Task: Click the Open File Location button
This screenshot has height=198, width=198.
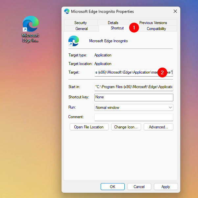Action: pyautogui.click(x=89, y=127)
